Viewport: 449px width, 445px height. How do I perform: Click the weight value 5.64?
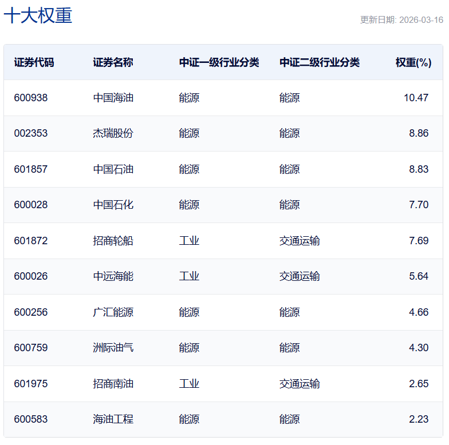(418, 276)
